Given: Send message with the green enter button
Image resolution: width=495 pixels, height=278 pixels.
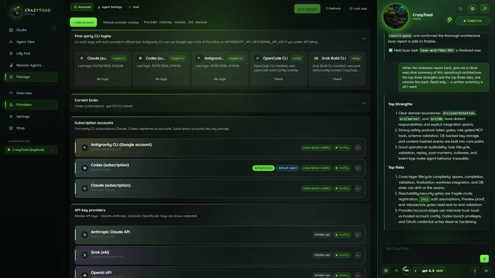Looking at the screenshot, I should click(x=484, y=259).
